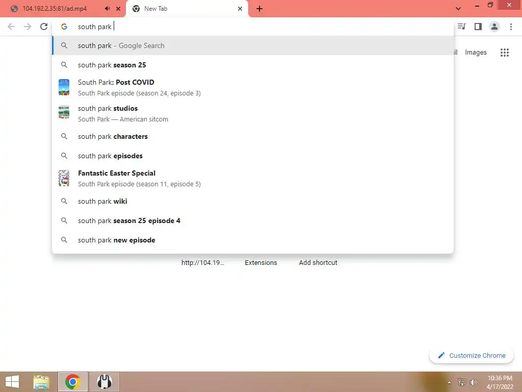Mute the ad.mp4 tab using its speaker icon
The height and width of the screenshot is (392, 522).
pyautogui.click(x=107, y=9)
